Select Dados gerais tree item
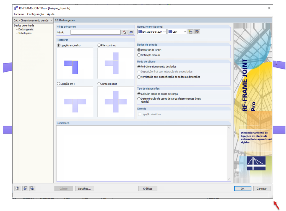This screenshot has width=286, height=211. pyautogui.click(x=26, y=29)
